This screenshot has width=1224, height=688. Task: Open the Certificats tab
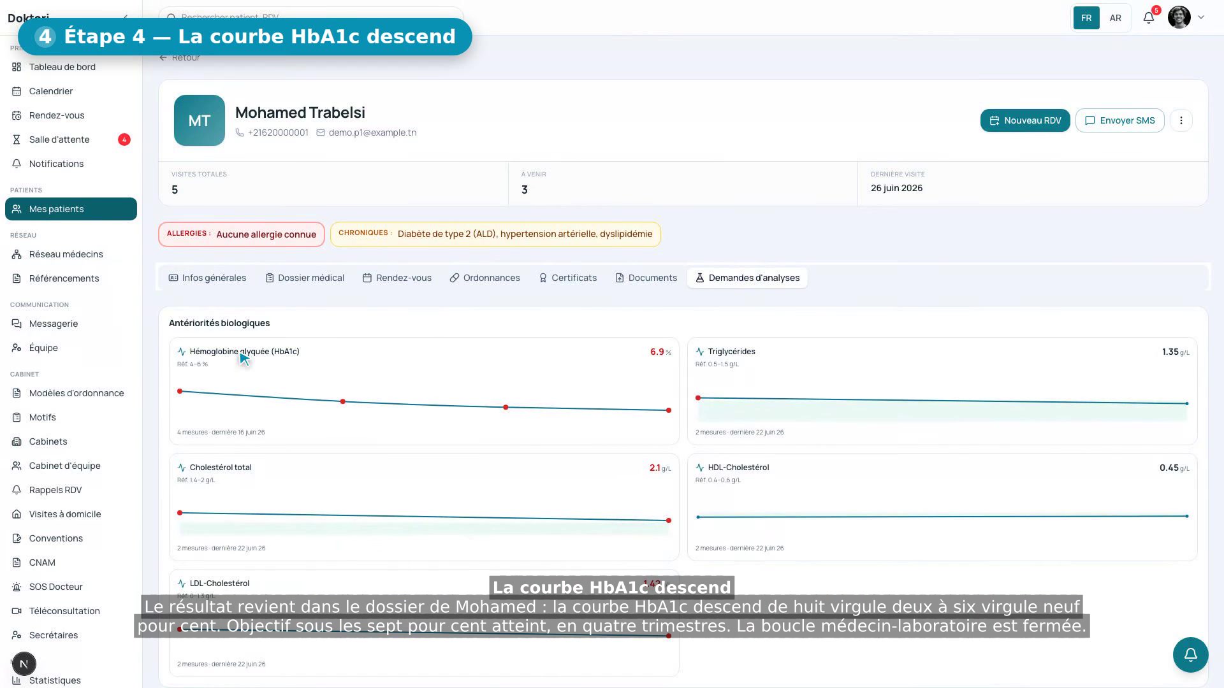click(x=568, y=278)
